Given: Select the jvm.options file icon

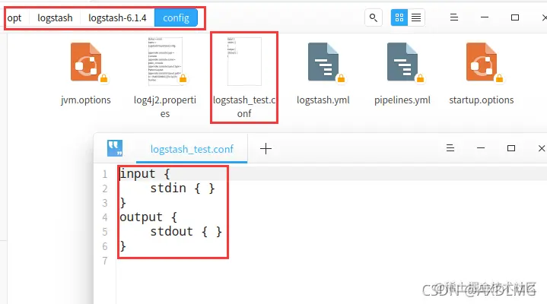Looking at the screenshot, I should (87, 62).
